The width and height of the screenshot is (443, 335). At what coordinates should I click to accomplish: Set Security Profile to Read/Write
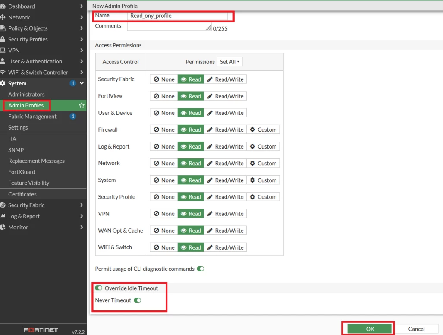(225, 197)
